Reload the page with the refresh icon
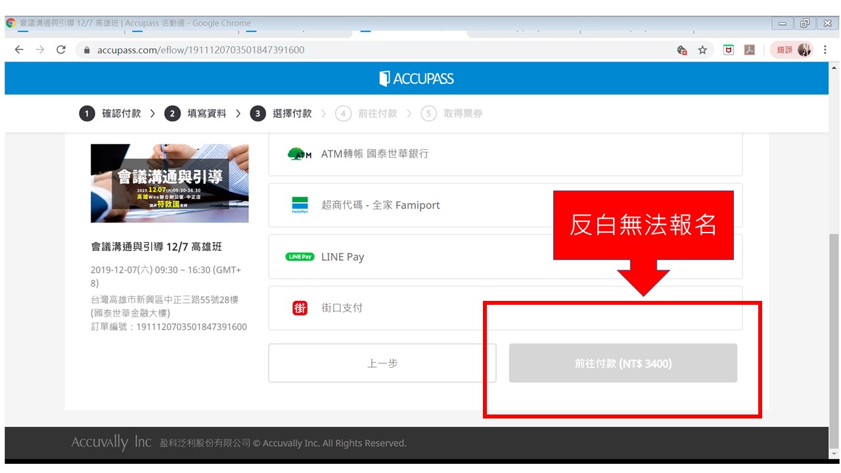 tap(61, 50)
